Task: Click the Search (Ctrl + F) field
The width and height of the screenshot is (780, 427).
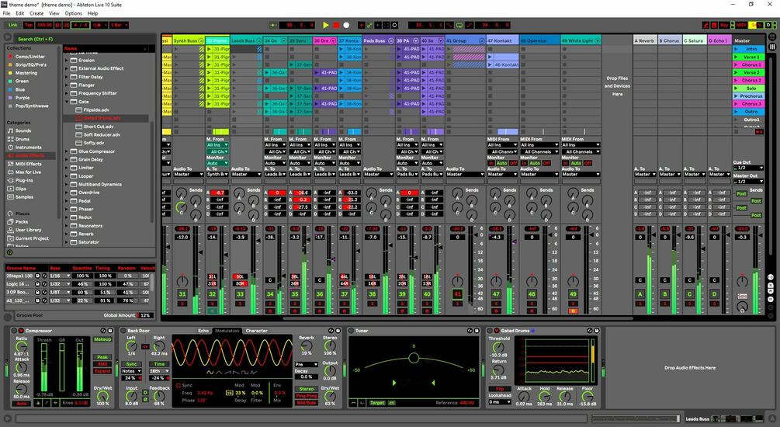Action: (x=84, y=39)
